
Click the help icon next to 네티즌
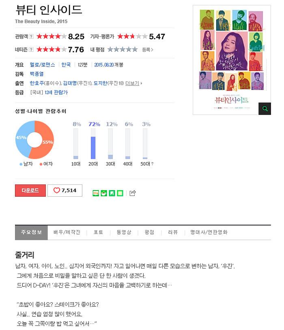point(31,49)
